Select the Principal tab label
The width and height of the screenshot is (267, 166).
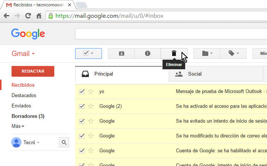(x=104, y=74)
